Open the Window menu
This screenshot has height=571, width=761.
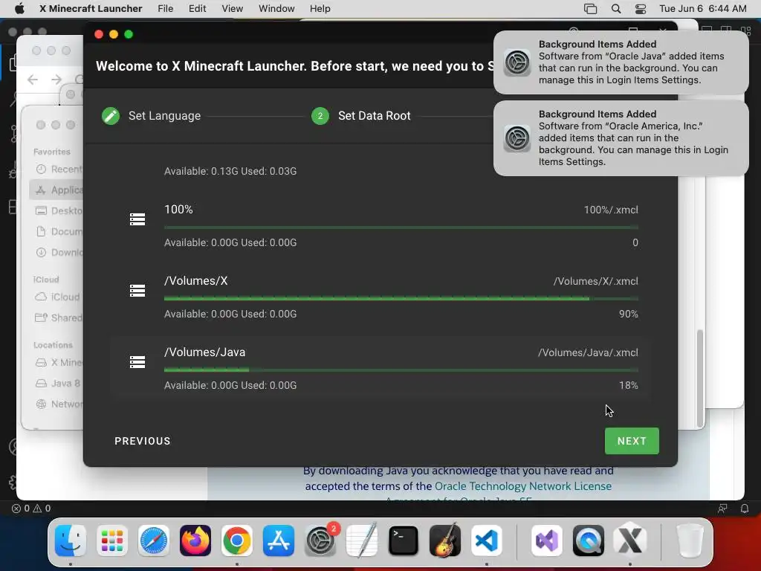[276, 9]
